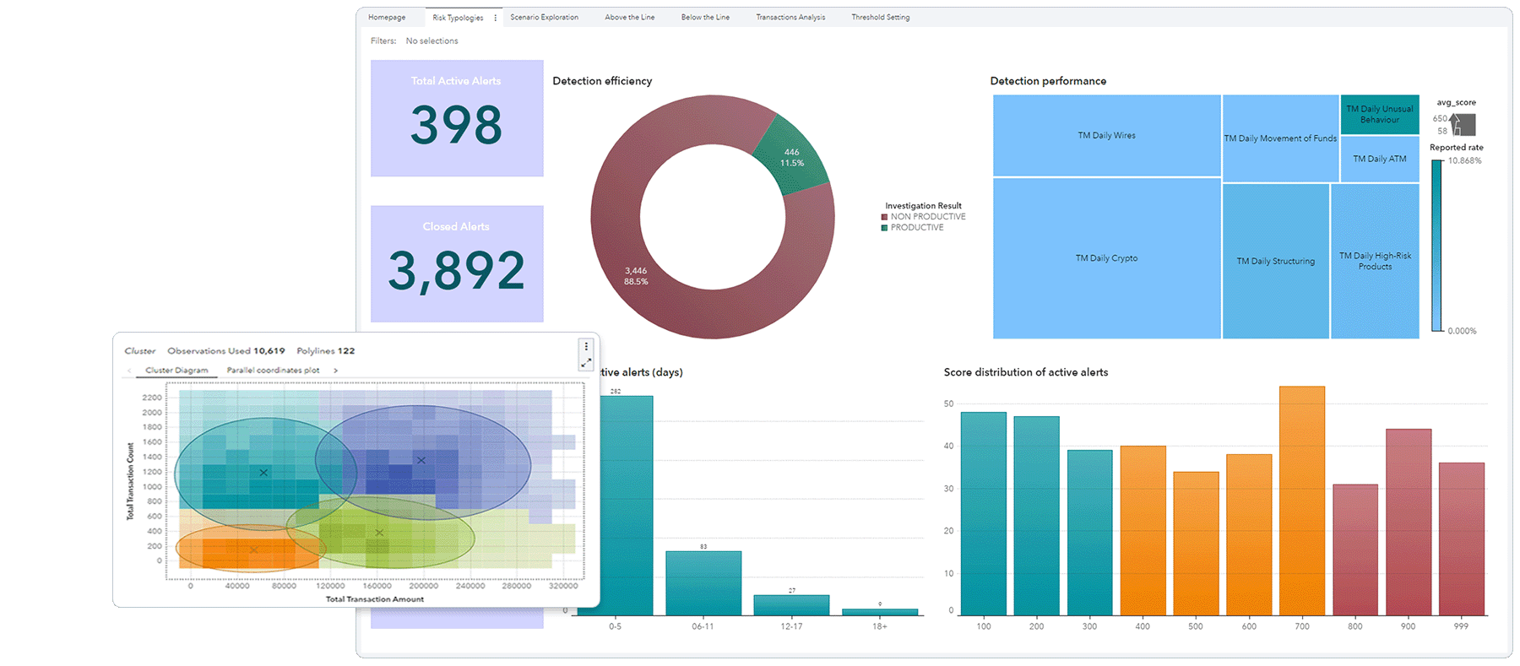Select the TM Daily Wires treemap tile
This screenshot has width=1520, height=666.
(x=1106, y=135)
